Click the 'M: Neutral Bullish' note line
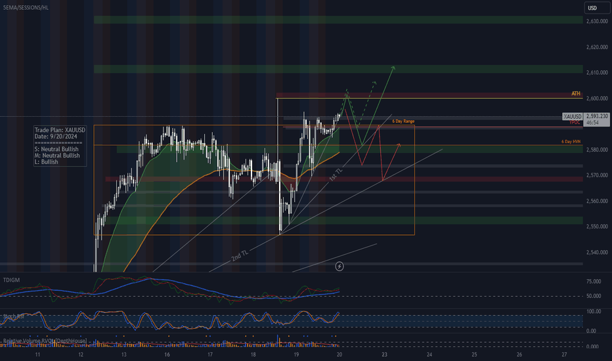The image size is (612, 361). (x=57, y=156)
